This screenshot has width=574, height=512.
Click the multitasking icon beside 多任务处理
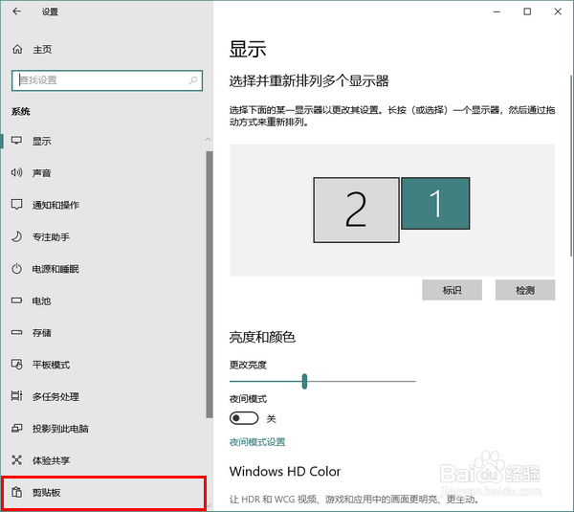coord(17,396)
